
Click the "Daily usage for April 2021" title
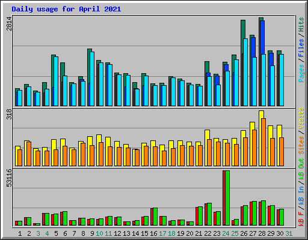[66, 9]
